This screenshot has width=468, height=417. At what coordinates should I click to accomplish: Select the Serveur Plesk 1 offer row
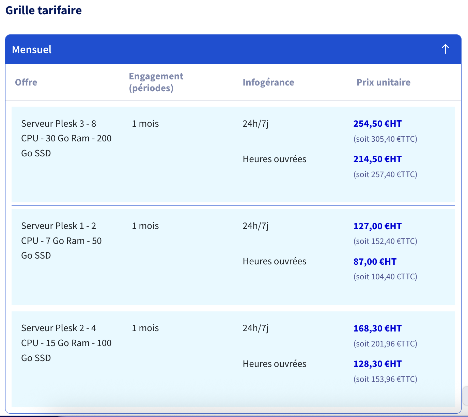[61, 241]
